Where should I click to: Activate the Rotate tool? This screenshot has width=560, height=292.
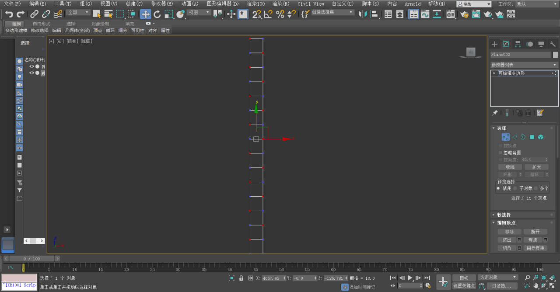[x=157, y=14]
